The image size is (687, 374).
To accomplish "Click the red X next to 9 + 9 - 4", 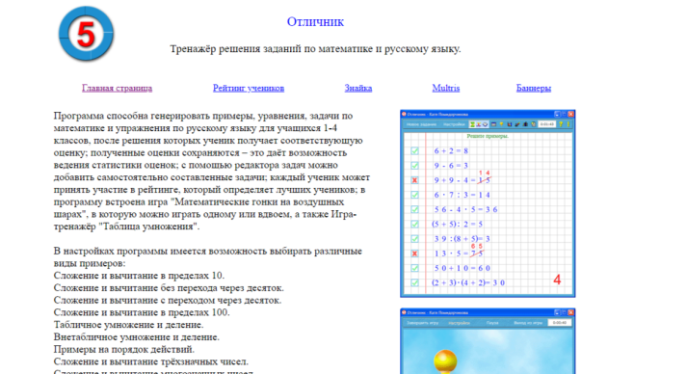I will pos(414,180).
